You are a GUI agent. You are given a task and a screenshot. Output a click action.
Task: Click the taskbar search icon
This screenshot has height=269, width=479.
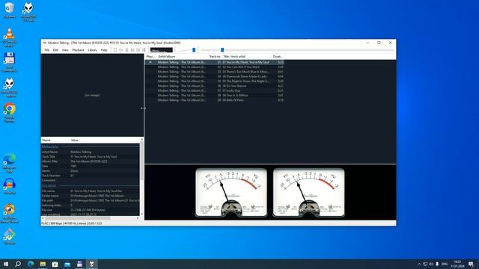tap(18, 264)
